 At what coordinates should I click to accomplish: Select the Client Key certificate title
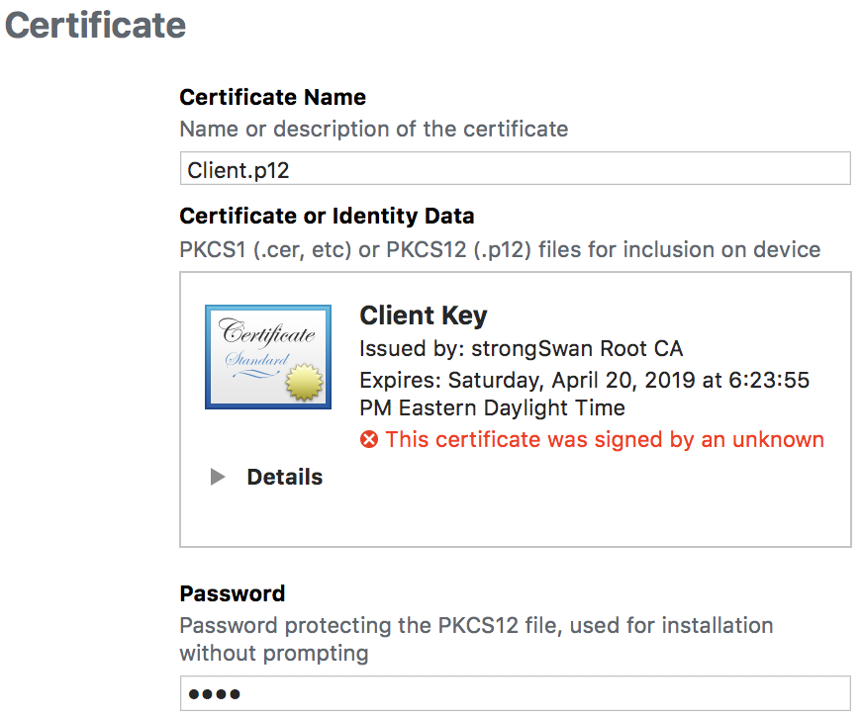point(424,315)
